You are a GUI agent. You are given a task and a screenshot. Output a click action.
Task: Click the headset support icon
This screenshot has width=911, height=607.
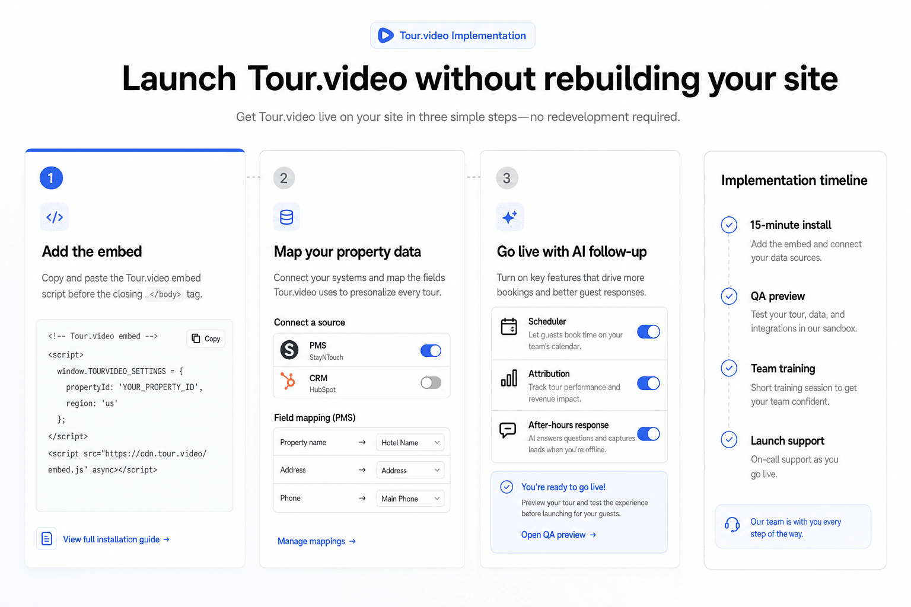pos(732,525)
